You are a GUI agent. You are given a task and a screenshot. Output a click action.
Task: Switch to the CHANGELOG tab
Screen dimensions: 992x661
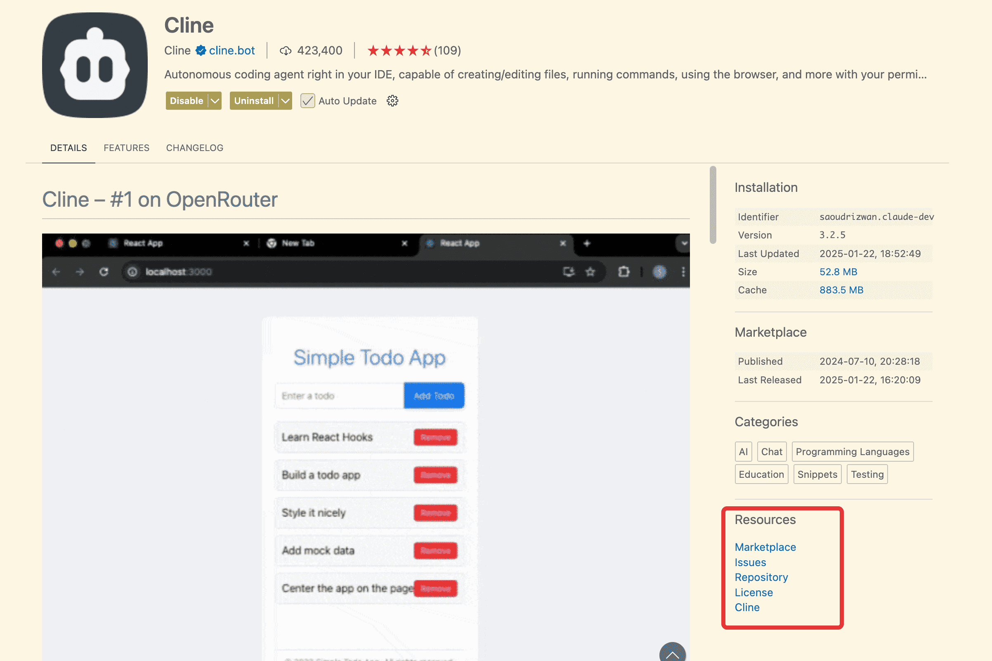point(194,148)
